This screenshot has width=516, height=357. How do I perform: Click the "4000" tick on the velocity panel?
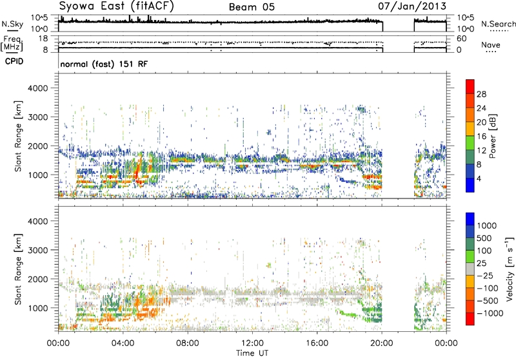(37, 221)
